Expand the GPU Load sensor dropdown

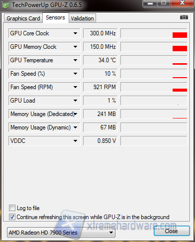[x=75, y=101]
